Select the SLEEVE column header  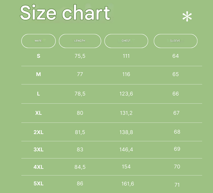(x=175, y=41)
